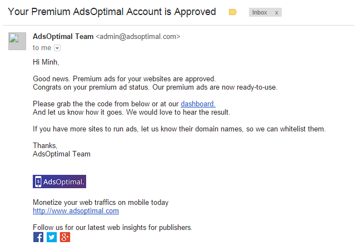This screenshot has height=250, width=354.
Task: Click the "Good news. Premium ads" sentence
Action: [124, 79]
